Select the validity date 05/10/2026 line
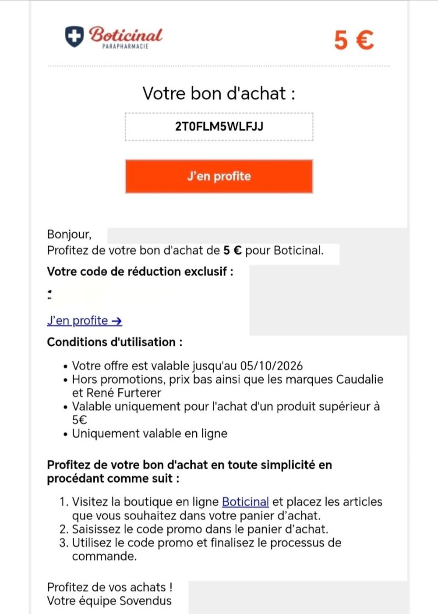The image size is (438, 614). coord(187,366)
